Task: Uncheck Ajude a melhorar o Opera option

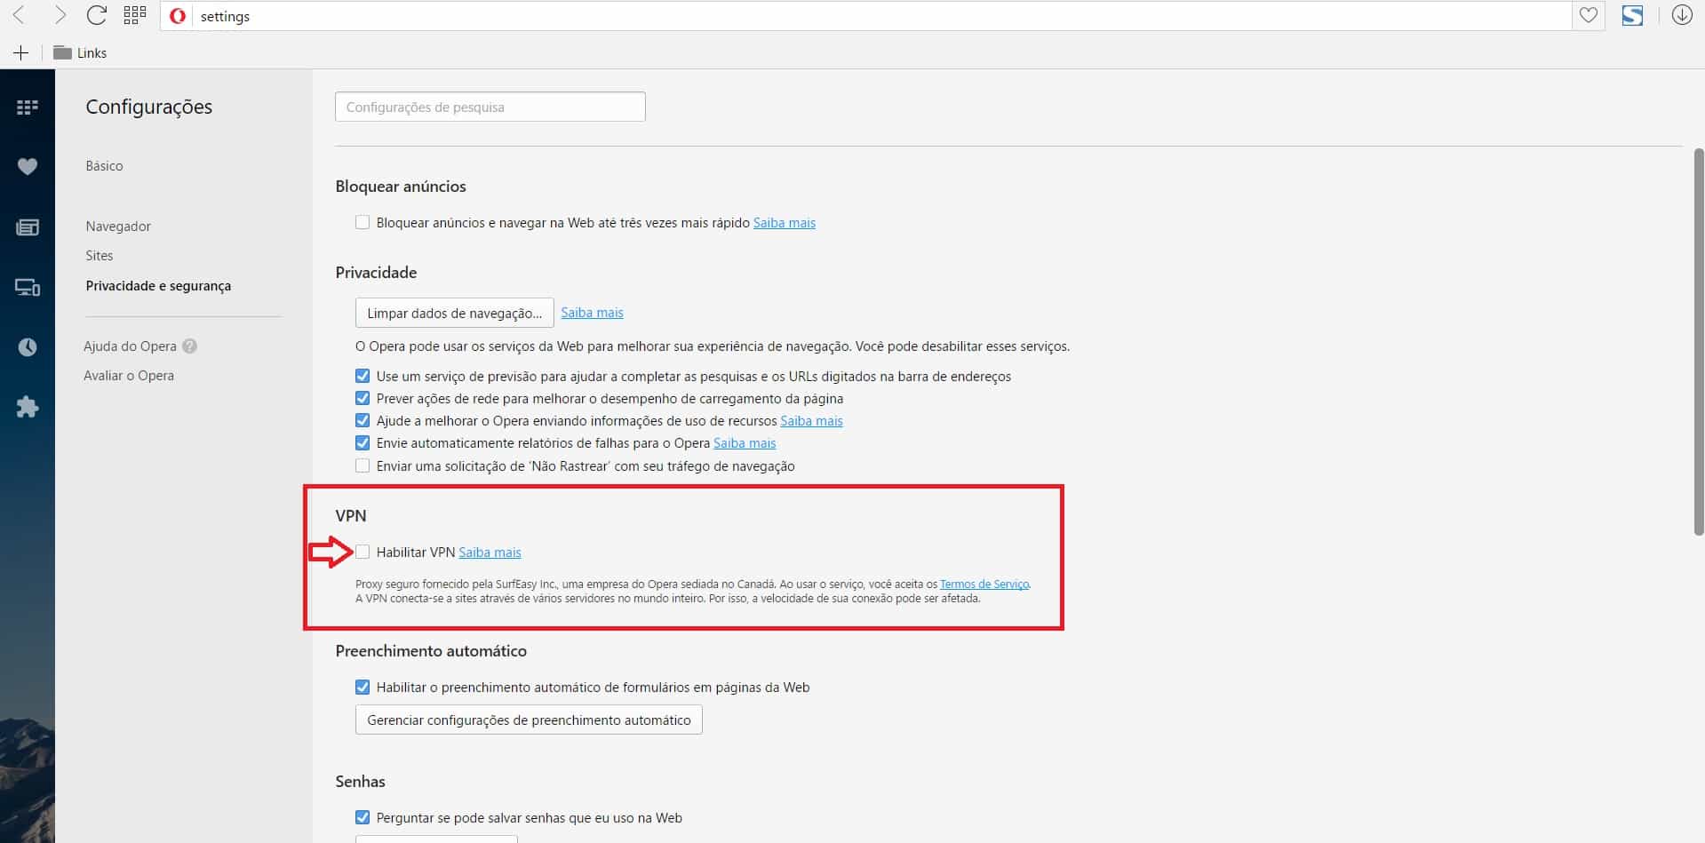Action: pos(363,420)
